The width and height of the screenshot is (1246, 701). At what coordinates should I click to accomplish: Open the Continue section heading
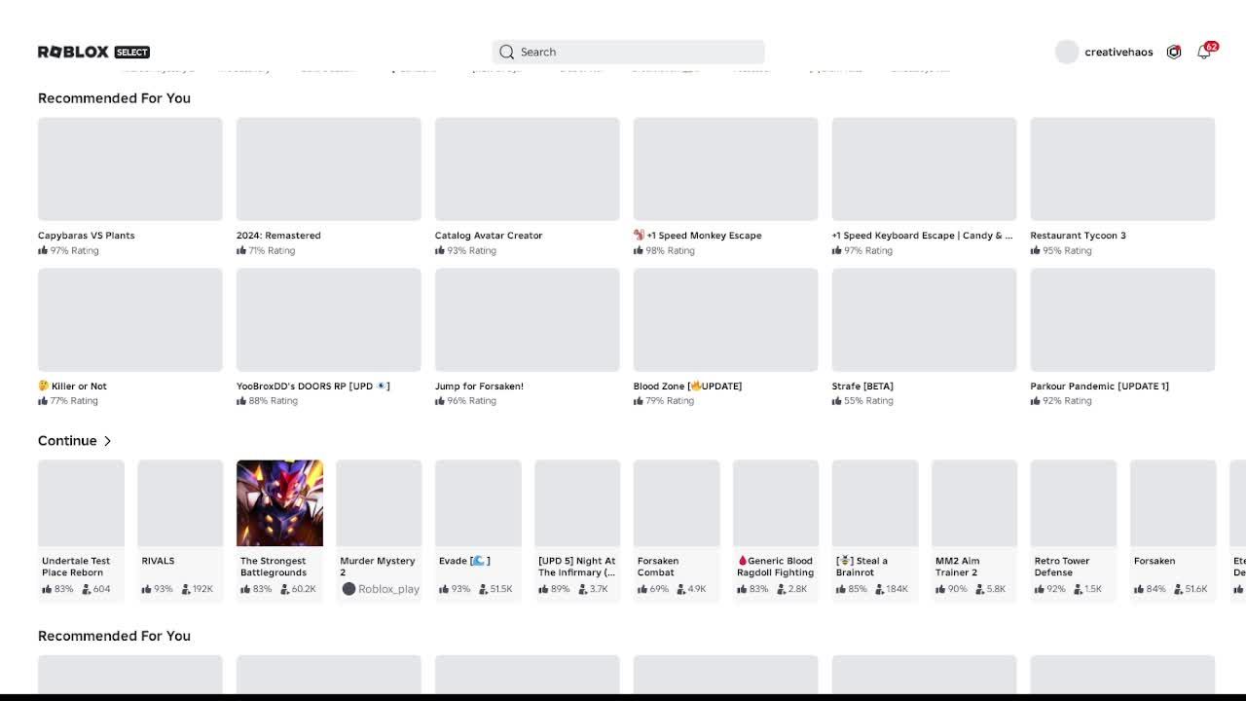pos(67,441)
